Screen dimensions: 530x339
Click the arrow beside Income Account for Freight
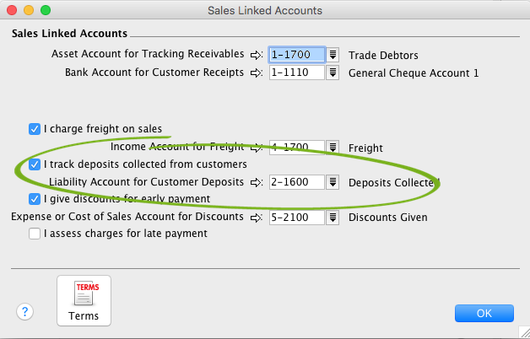[257, 148]
